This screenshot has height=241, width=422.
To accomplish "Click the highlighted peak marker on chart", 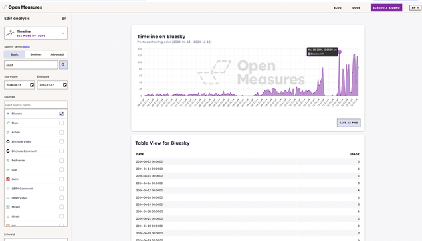I will (x=340, y=52).
